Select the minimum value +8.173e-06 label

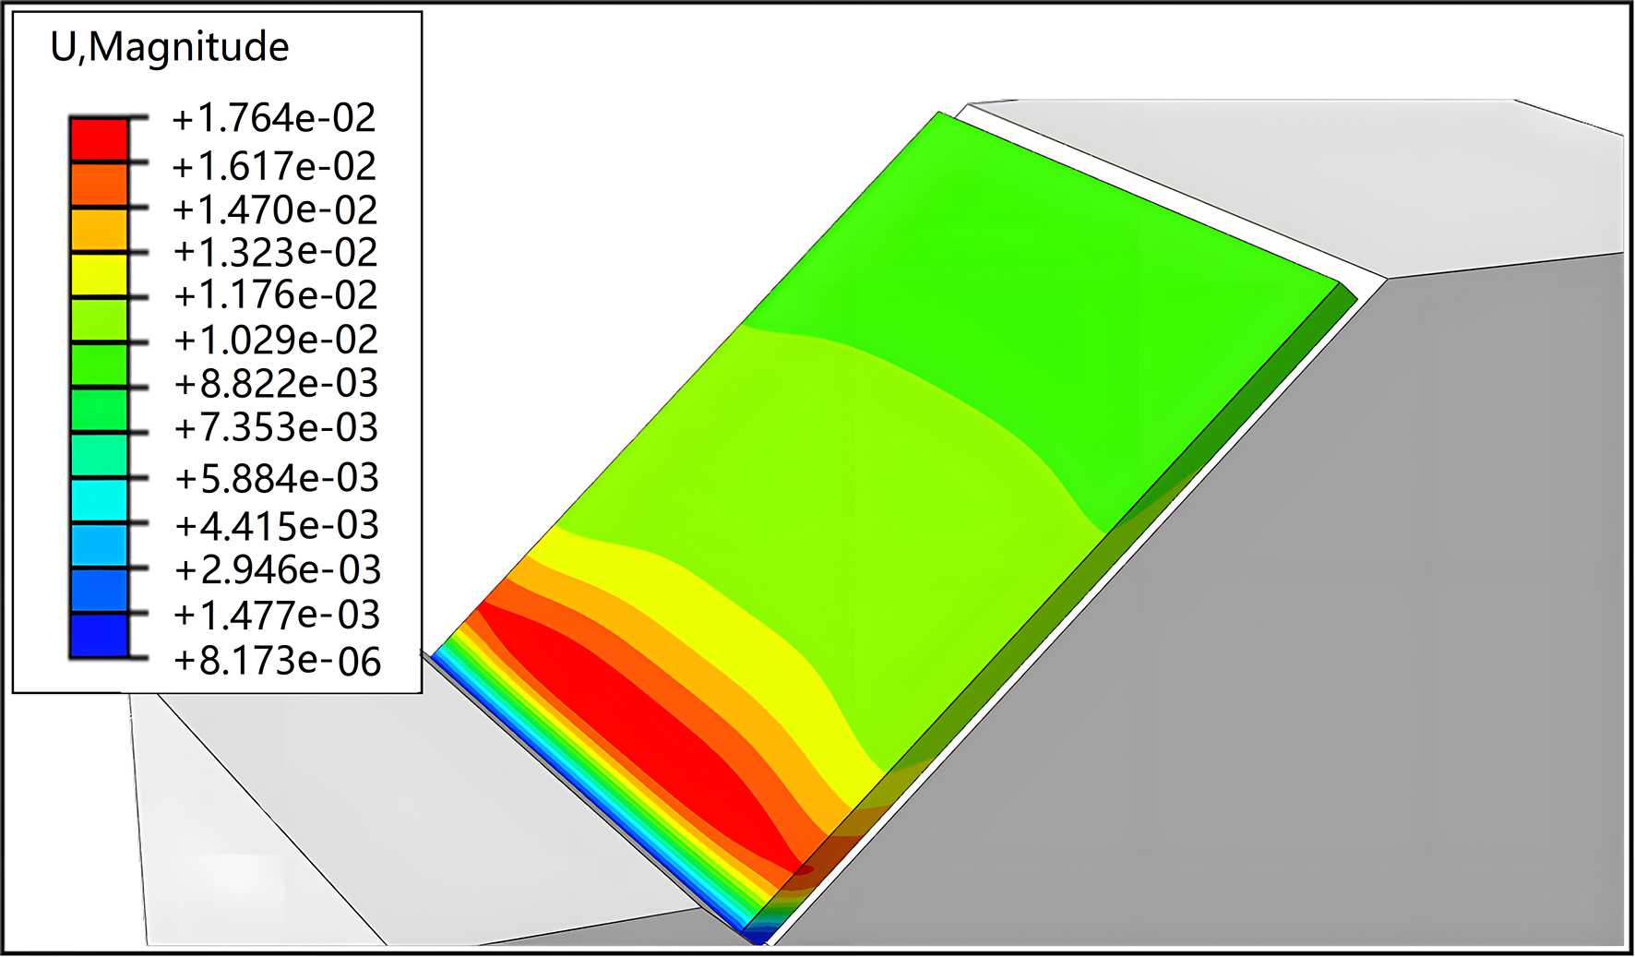click(x=278, y=661)
